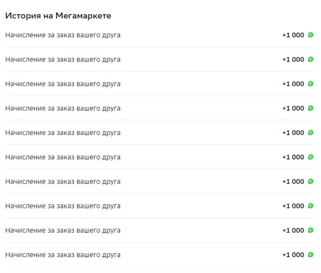The height and width of the screenshot is (273, 321).
Task: Open the ninth 'Начисление за заказ вашего друга' entry
Action: 63,230
